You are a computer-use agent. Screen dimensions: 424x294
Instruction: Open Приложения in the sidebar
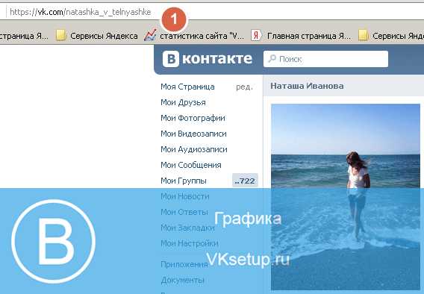pyautogui.click(x=184, y=265)
